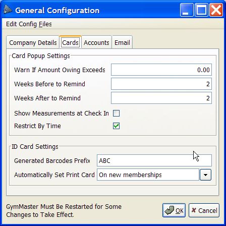
Task: Uncheck the Restrict By Time checkbox
Action: click(116, 126)
